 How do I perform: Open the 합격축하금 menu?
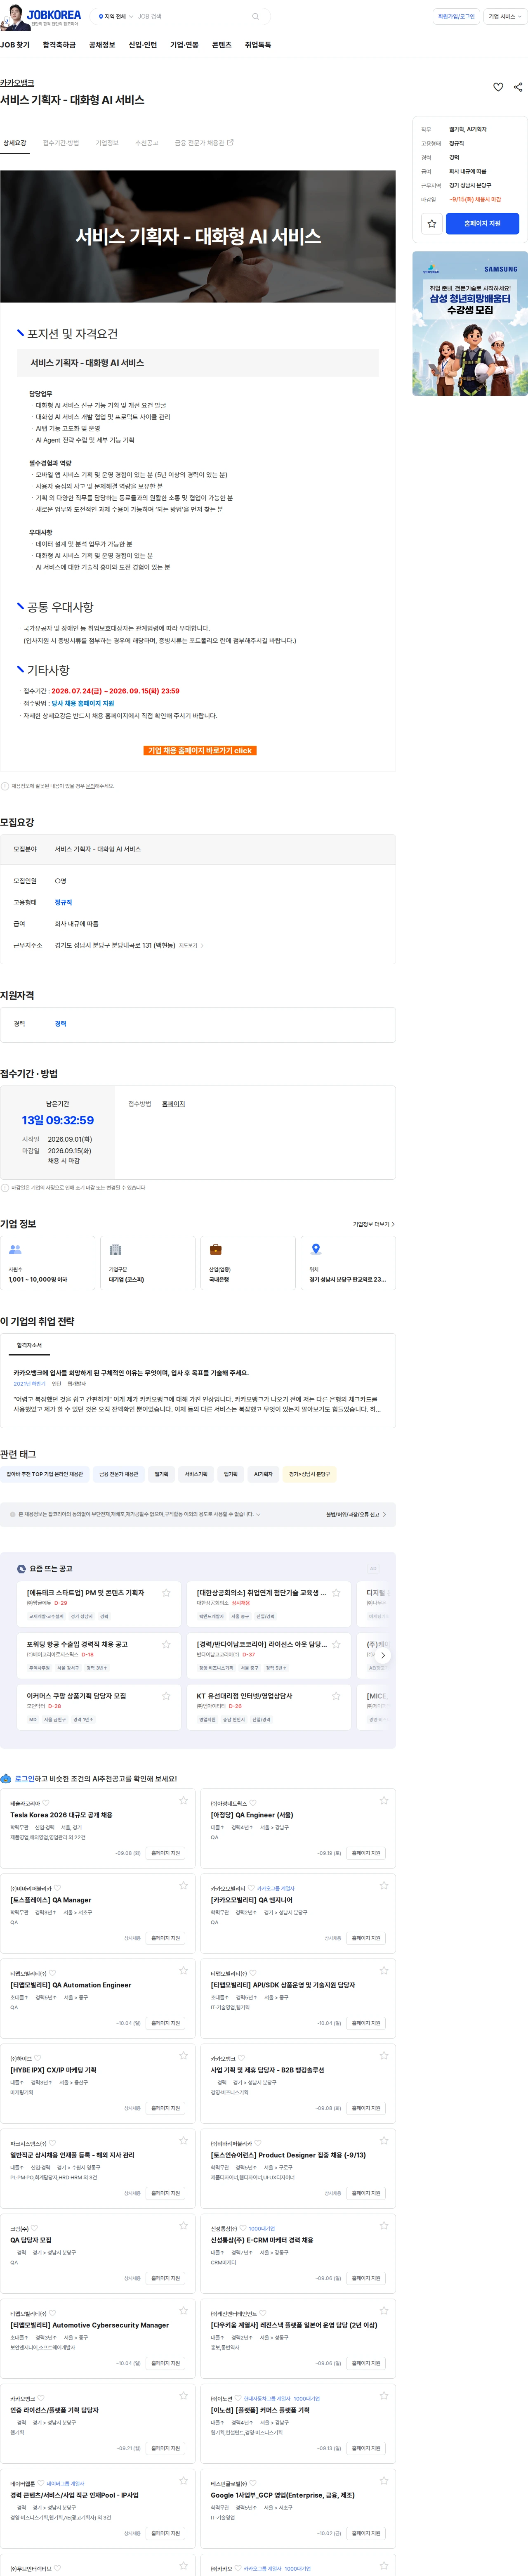[x=59, y=45]
